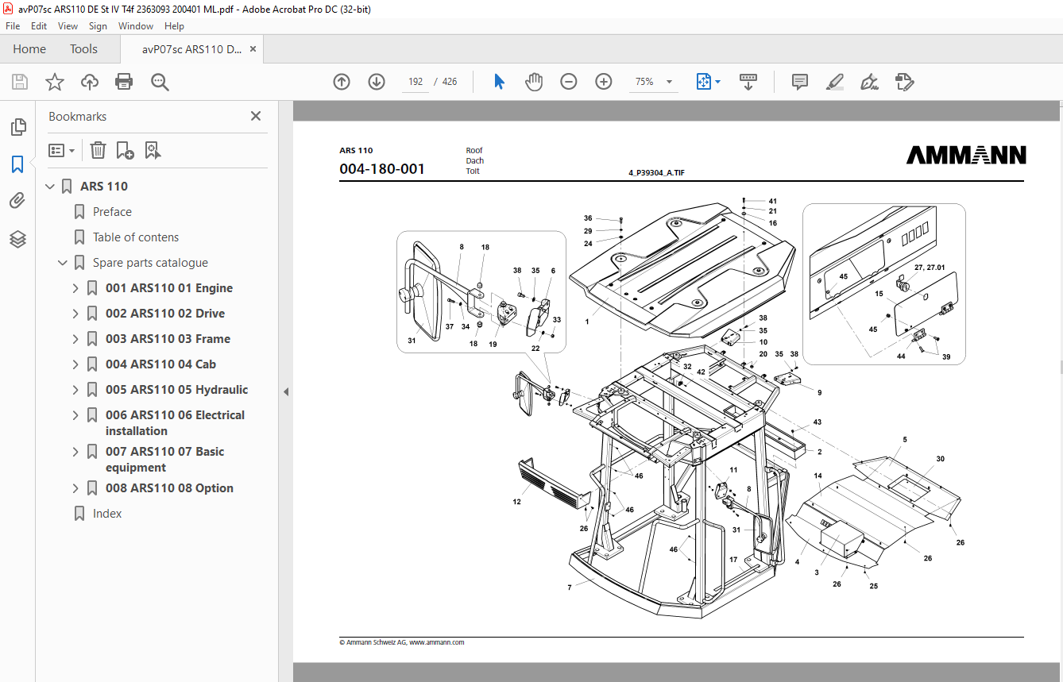
Task: Open the Layers panel icon
Action: (x=17, y=238)
